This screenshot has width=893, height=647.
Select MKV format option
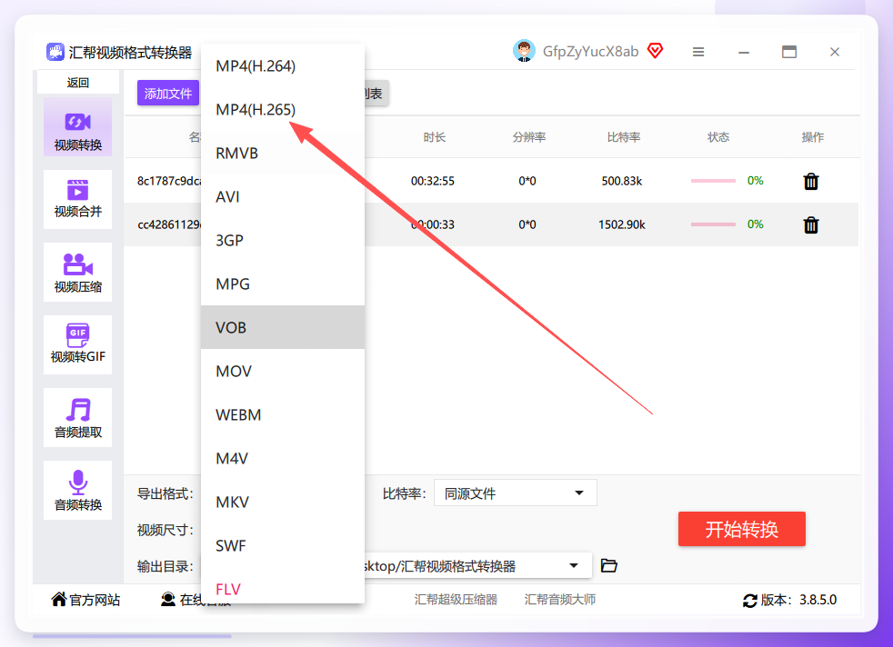(x=283, y=502)
